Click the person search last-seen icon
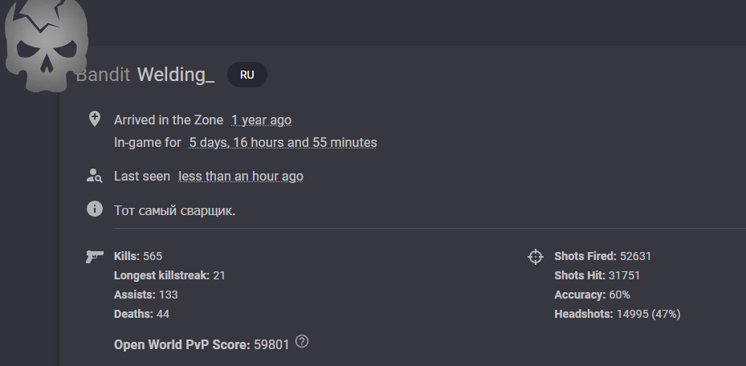This screenshot has height=366, width=746. [x=94, y=176]
